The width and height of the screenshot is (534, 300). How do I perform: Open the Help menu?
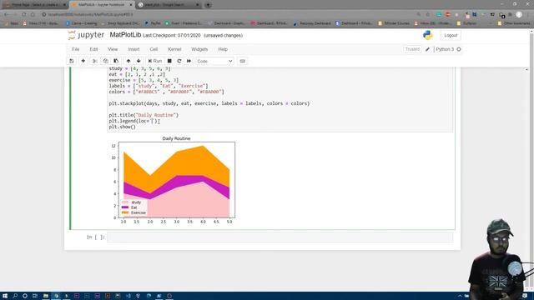[223, 49]
